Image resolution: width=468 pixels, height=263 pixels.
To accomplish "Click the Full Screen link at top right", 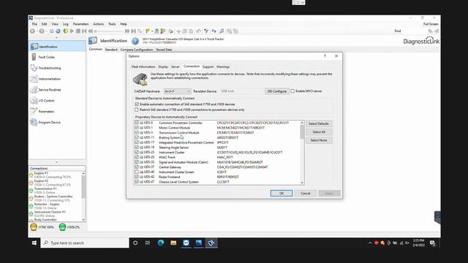I will (431, 24).
